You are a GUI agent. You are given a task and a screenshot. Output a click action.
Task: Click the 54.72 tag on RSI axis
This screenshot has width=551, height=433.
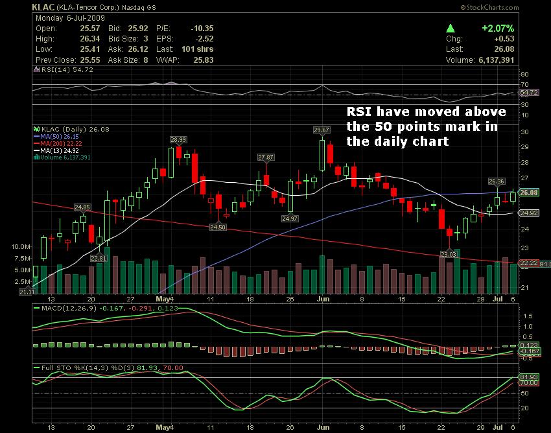(x=529, y=93)
